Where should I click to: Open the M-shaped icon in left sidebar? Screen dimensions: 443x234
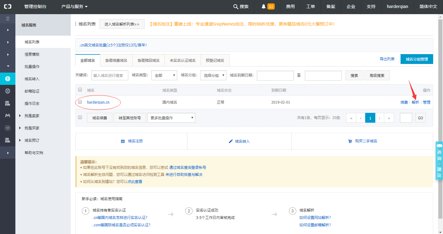click(x=8, y=116)
